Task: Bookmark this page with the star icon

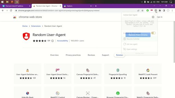Action: pos(142,11)
